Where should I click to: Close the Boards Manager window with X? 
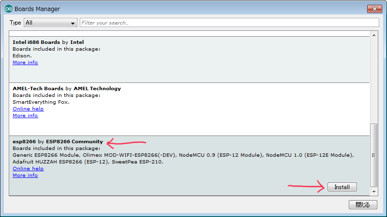374,9
